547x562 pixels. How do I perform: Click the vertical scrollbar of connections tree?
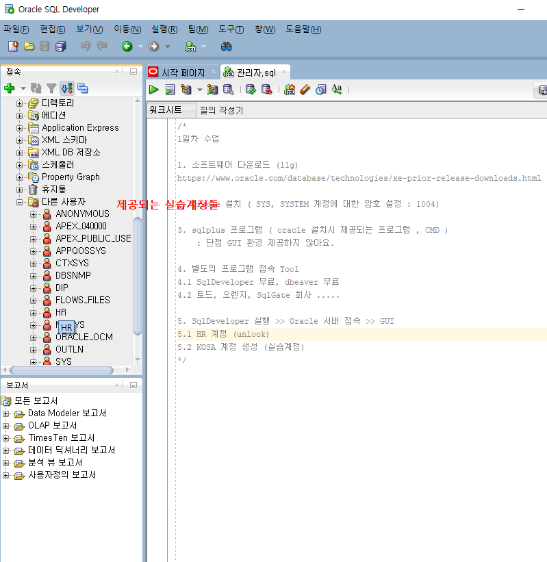pyautogui.click(x=138, y=276)
